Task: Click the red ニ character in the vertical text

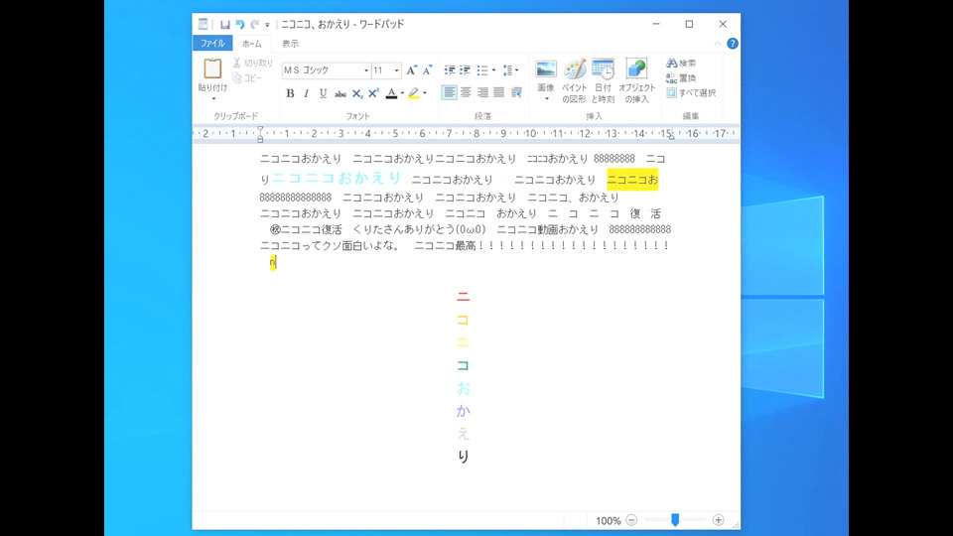Action: pyautogui.click(x=464, y=297)
